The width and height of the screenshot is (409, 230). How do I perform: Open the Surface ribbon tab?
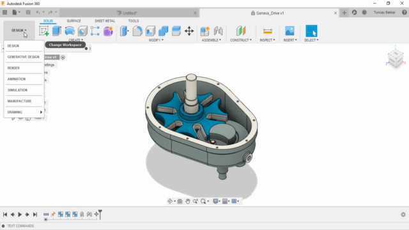73,21
